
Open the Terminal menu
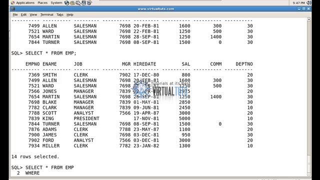[x=46, y=14]
